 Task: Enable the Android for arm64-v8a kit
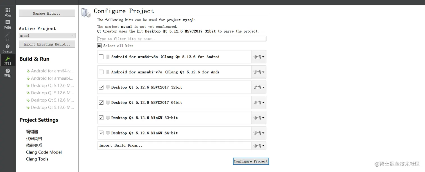click(x=101, y=57)
